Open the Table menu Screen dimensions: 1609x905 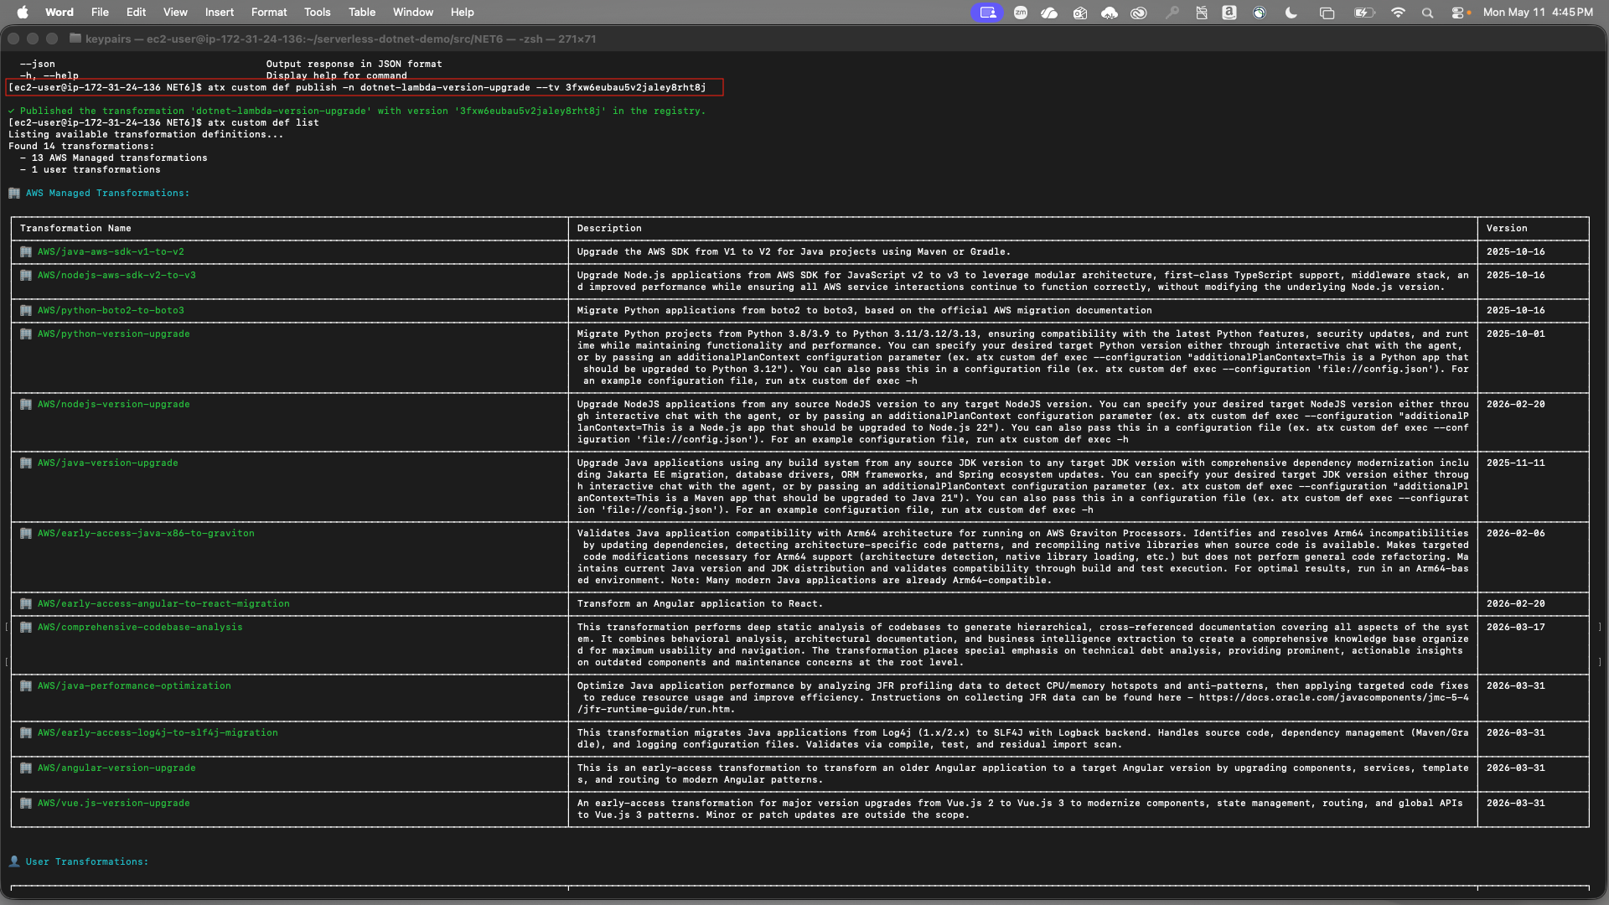tap(362, 12)
